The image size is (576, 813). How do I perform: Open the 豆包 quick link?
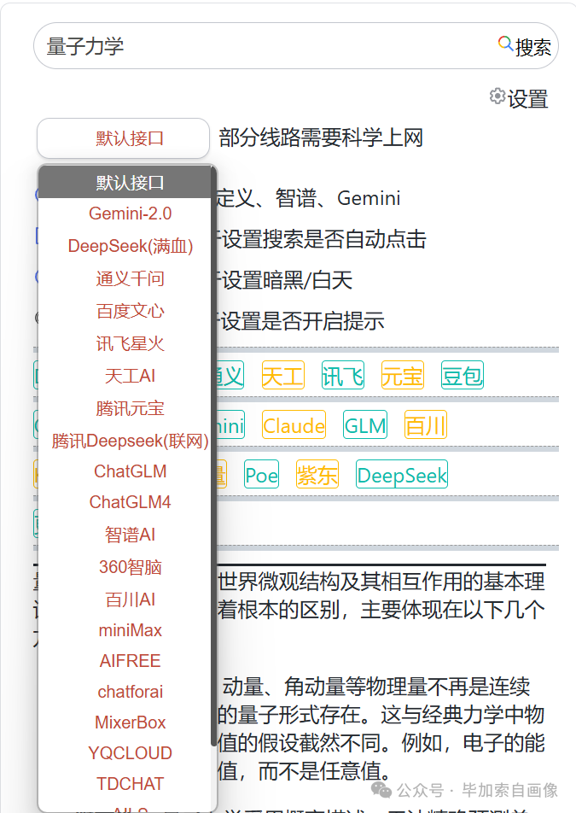click(x=462, y=376)
